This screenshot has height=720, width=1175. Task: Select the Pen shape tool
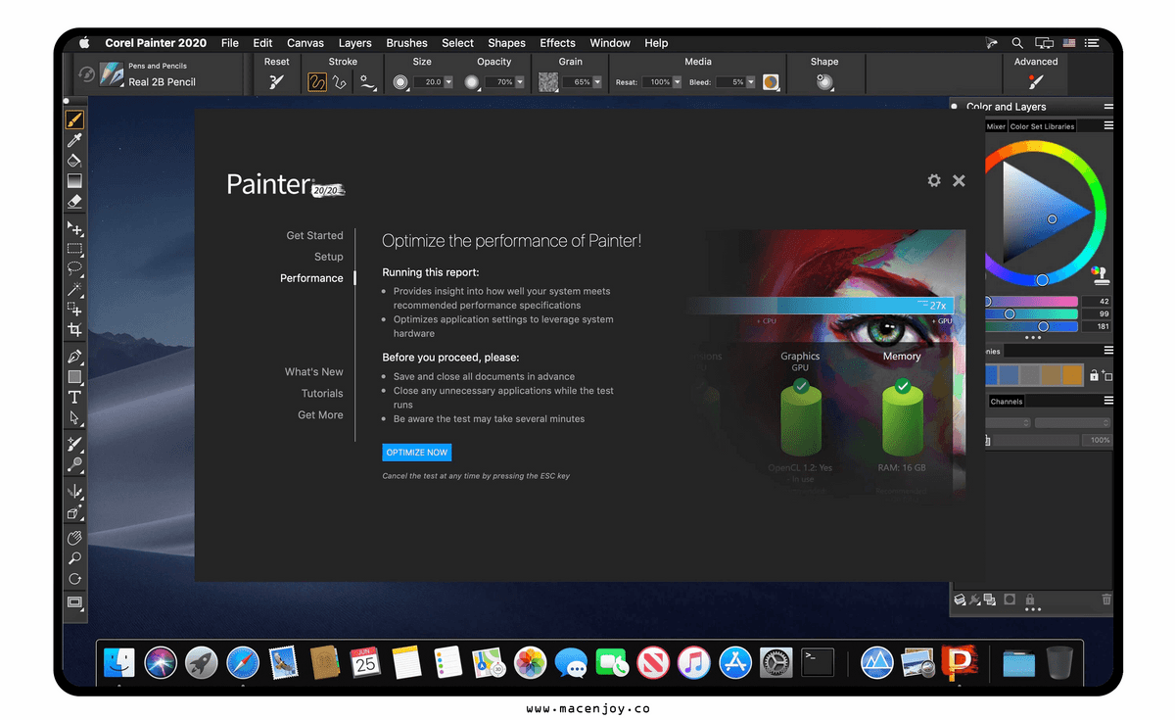point(74,357)
